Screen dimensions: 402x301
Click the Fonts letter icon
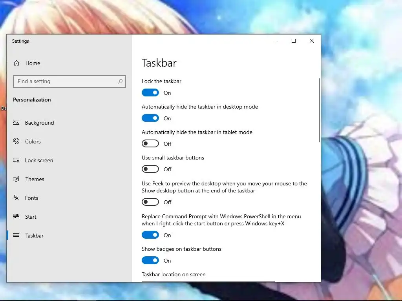[16, 198]
